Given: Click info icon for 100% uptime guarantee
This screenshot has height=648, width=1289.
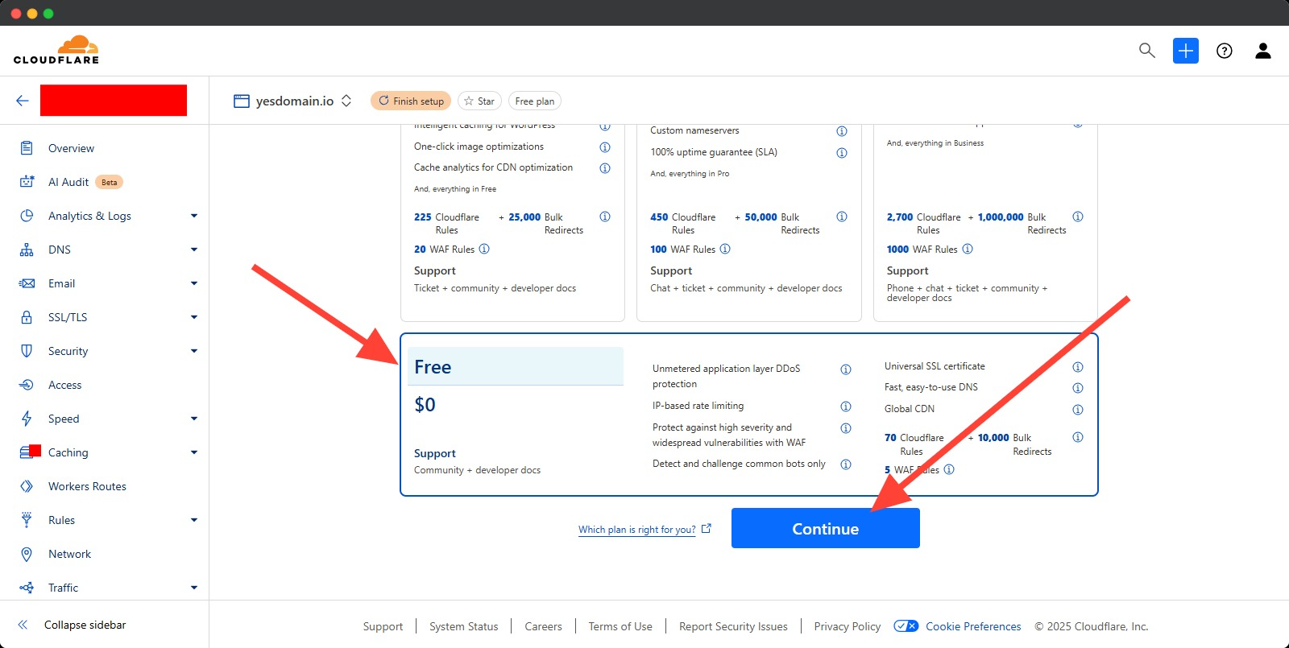Looking at the screenshot, I should click(842, 153).
